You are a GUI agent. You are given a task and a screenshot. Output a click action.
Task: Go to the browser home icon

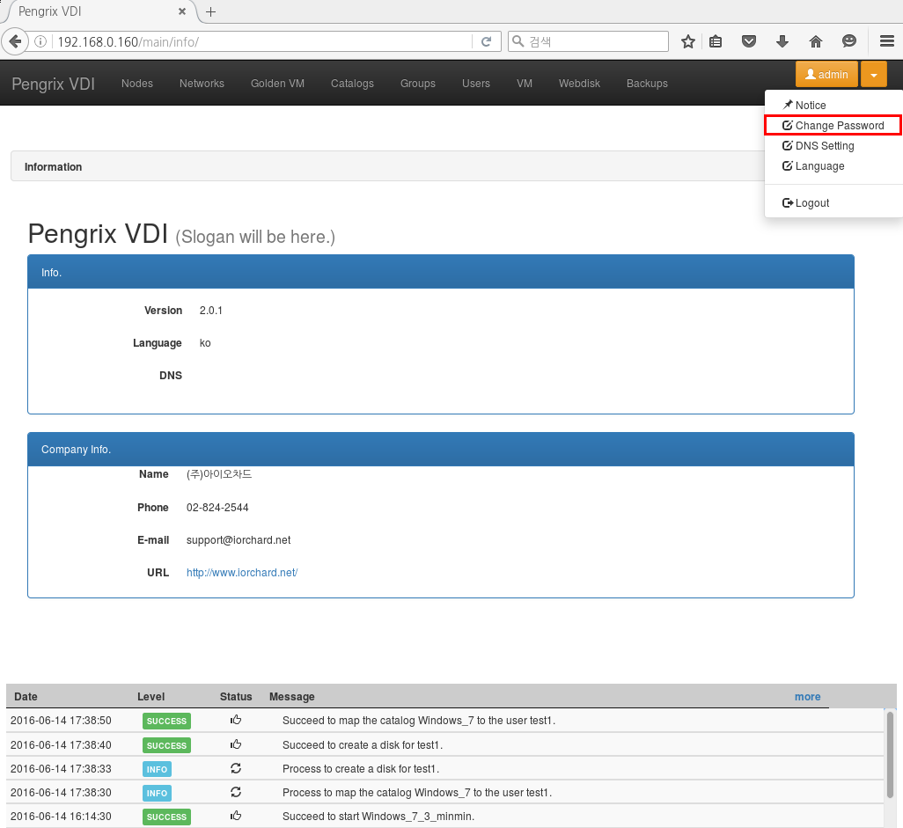point(816,41)
